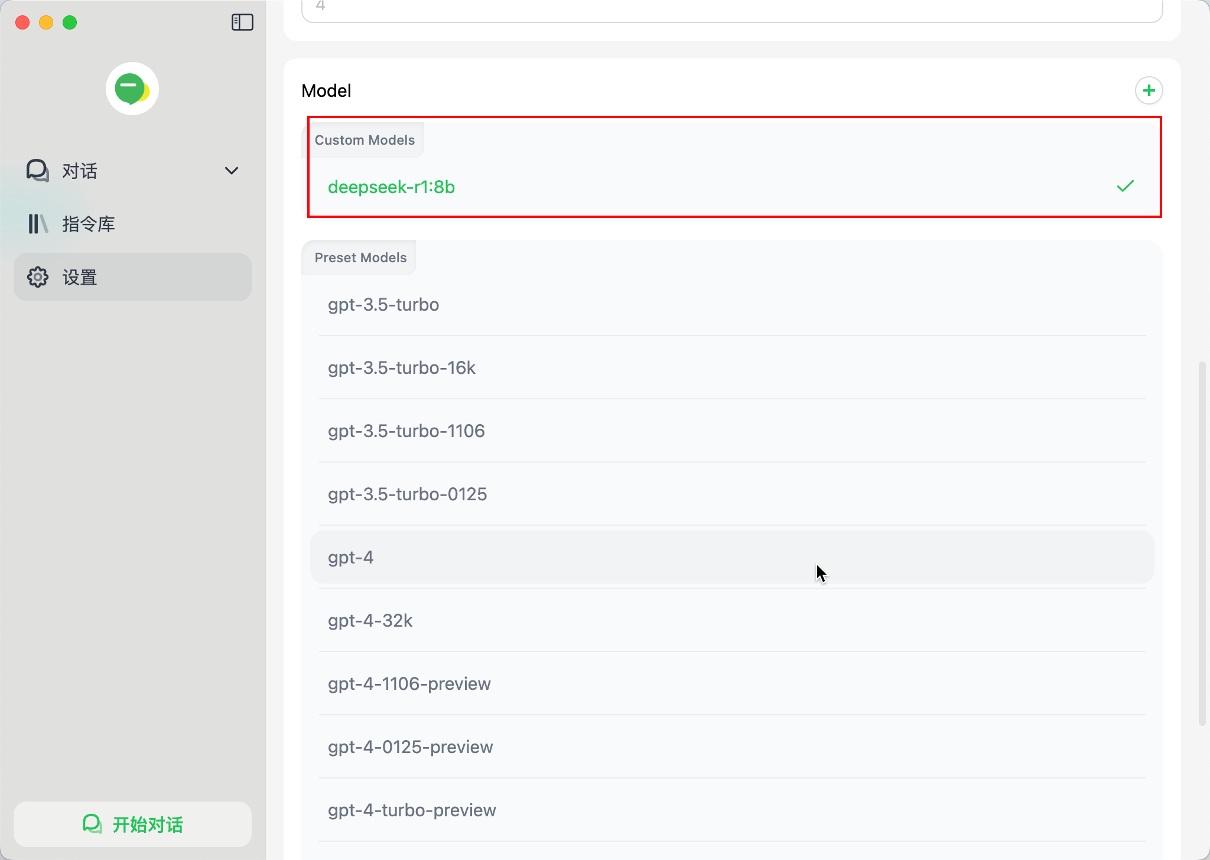Open the 设置 settings menu item
Screen dimensions: 1210x860
click(80, 277)
